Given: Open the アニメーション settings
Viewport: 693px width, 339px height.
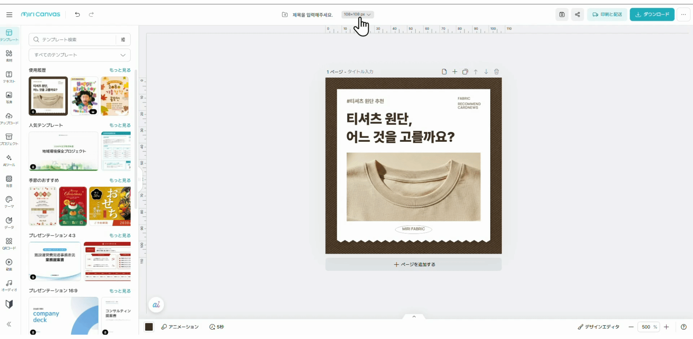Looking at the screenshot, I should 179,327.
